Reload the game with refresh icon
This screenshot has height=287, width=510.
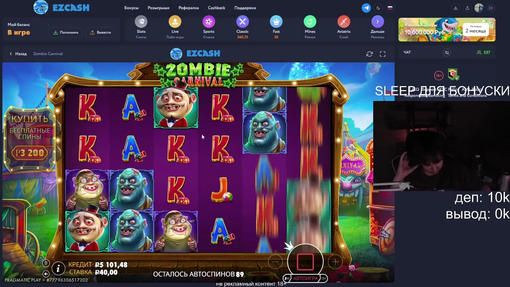pyautogui.click(x=369, y=54)
